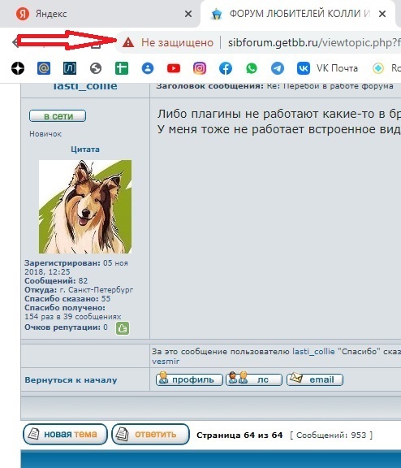The height and width of the screenshot is (468, 401).
Task: Open the blue person contact bookmark icon
Action: (148, 68)
